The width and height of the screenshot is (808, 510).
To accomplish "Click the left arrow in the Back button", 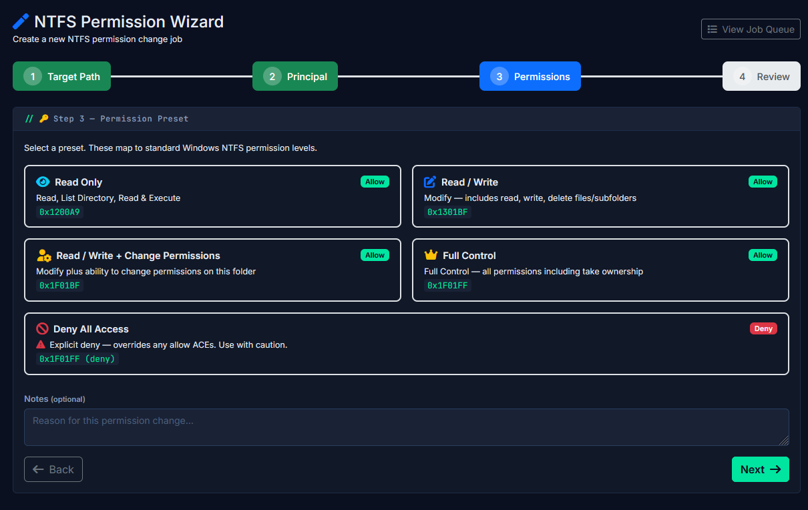I will [38, 469].
